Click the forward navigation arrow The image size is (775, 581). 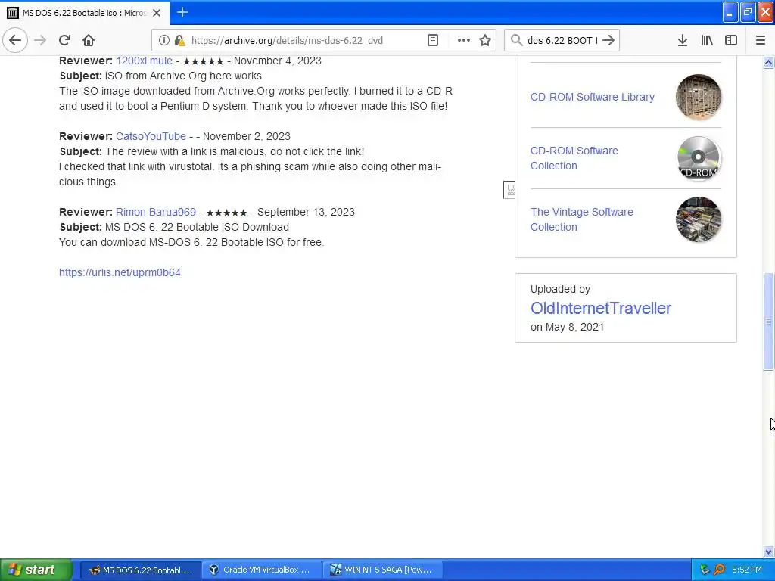click(x=41, y=40)
